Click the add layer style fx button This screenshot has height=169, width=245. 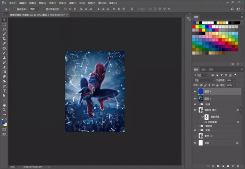pyautogui.click(x=213, y=167)
